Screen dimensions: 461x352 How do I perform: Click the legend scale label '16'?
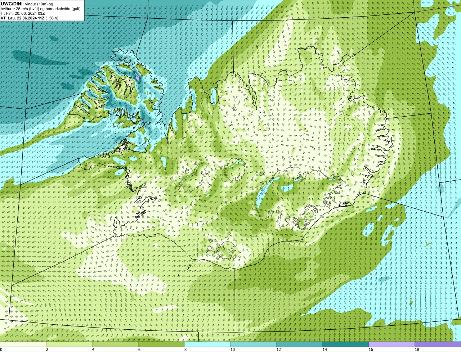tap(371, 349)
